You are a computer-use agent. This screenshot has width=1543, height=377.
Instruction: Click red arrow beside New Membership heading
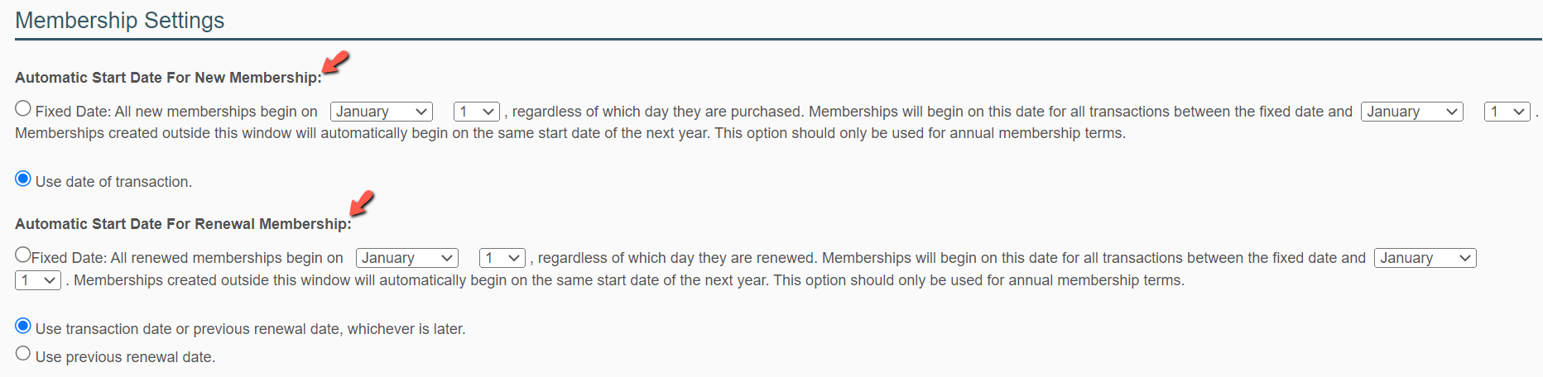[335, 62]
